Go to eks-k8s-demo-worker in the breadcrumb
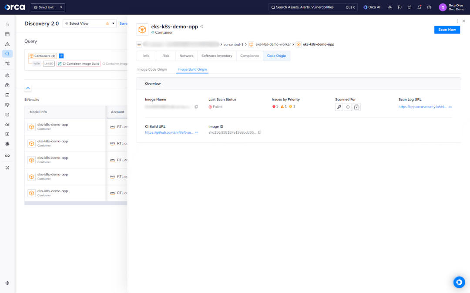 (273, 44)
